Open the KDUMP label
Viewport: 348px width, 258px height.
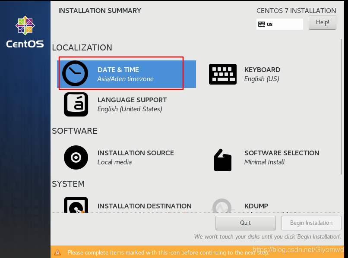[x=256, y=206]
